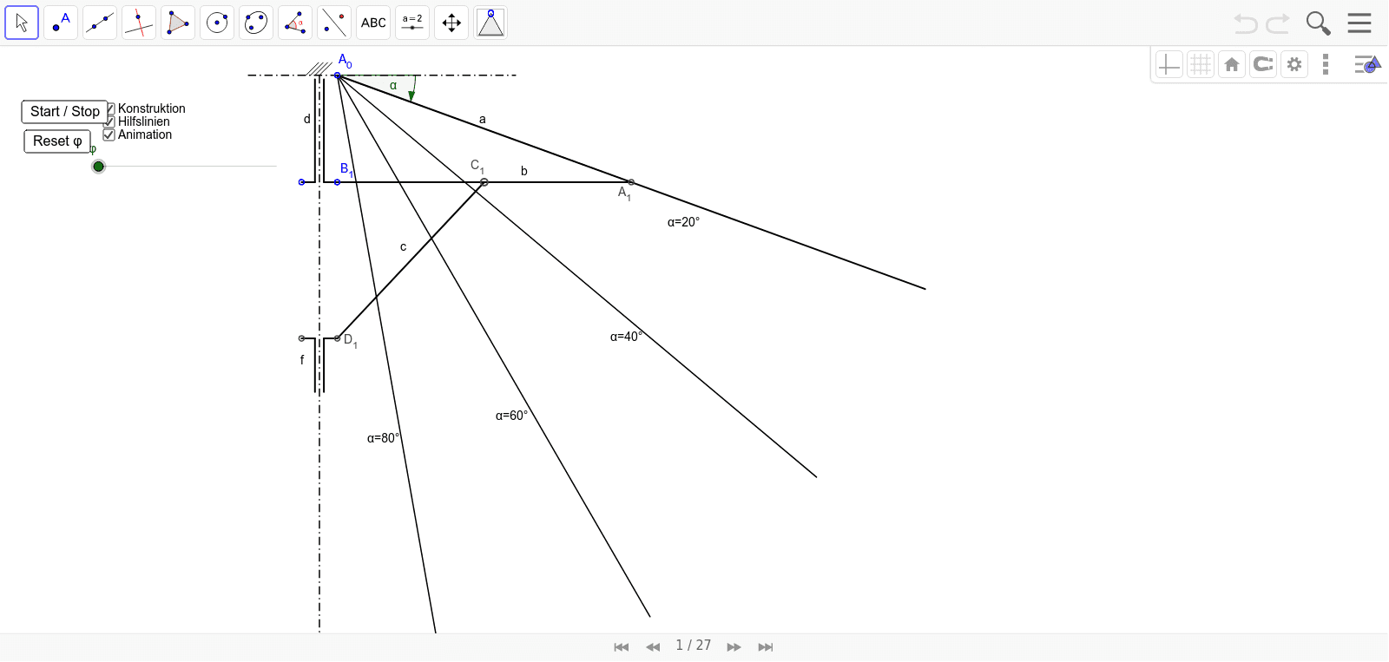Go to last construction step
Viewport: 1389px width, 662px height.
point(765,647)
